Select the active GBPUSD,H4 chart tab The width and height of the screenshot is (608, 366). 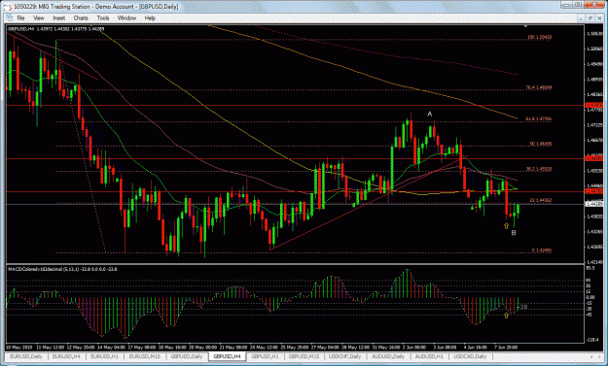227,356
